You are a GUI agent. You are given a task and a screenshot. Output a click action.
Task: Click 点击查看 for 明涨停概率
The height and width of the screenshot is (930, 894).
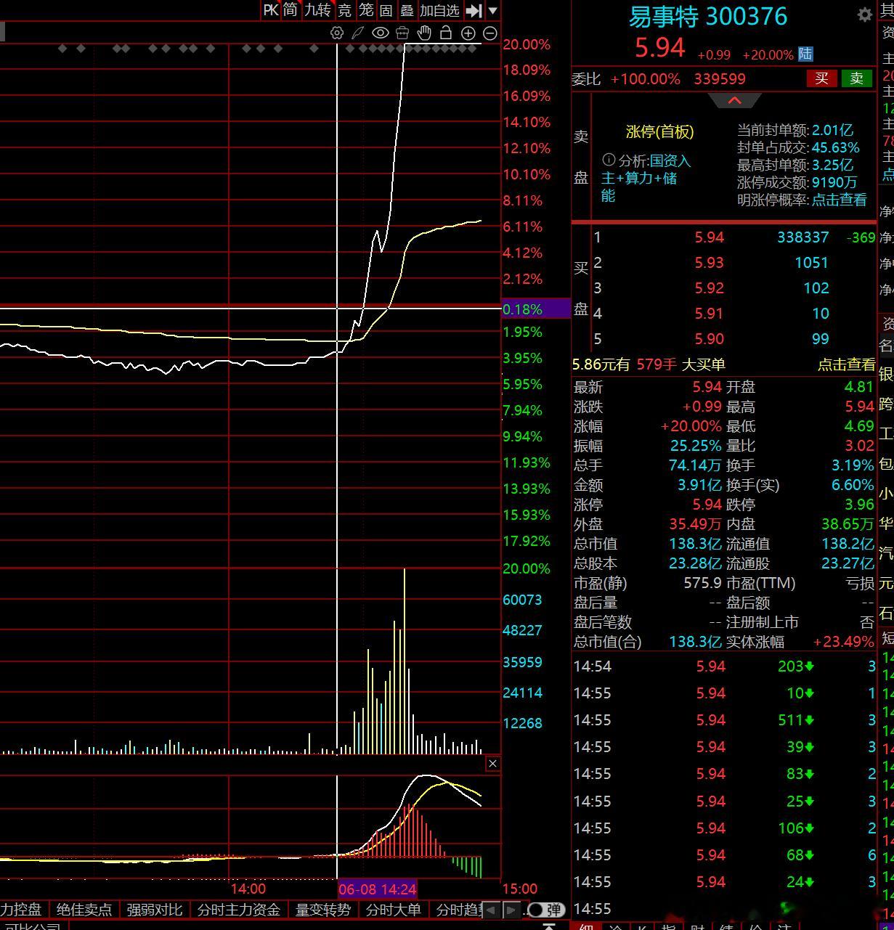coord(839,200)
